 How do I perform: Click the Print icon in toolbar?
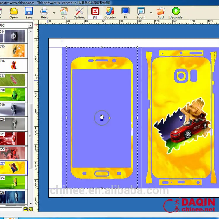coord(44,12)
